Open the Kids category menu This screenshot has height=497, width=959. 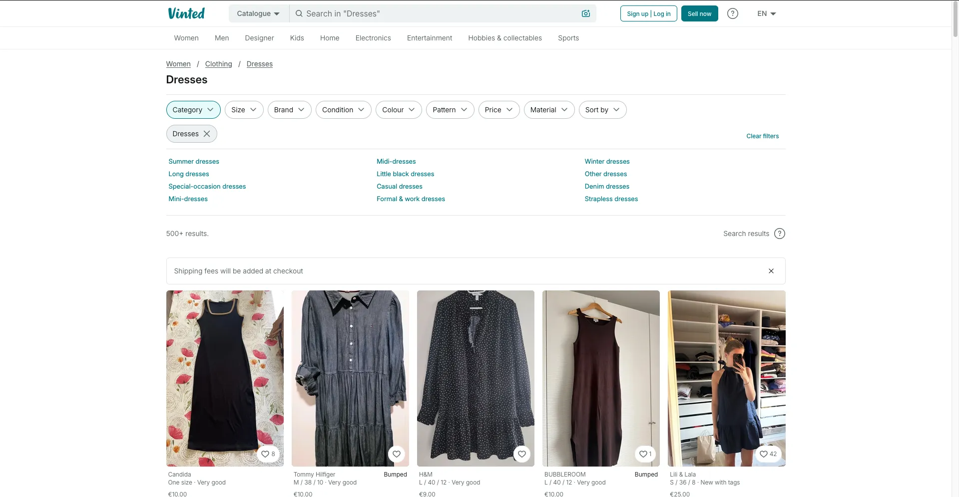click(x=297, y=38)
